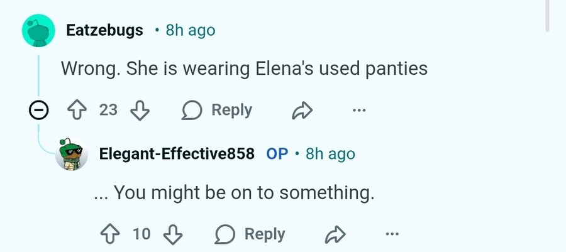Click the 8h ago timestamp on OP reply
Screen dimensions: 566x252
click(330, 154)
